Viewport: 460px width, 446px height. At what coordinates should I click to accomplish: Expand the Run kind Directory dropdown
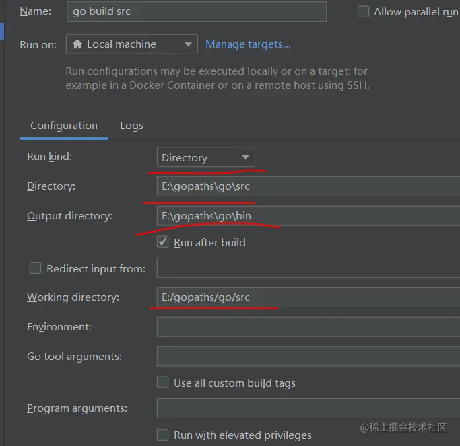point(245,158)
